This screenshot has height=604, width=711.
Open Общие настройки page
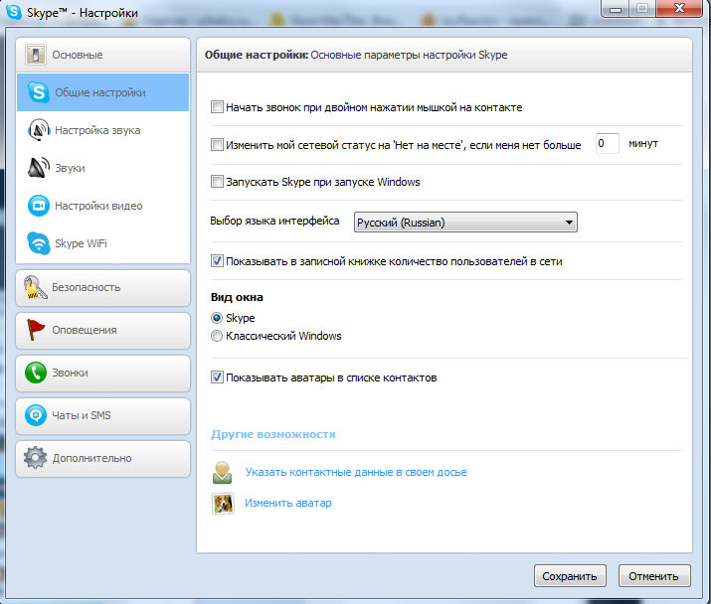103,92
